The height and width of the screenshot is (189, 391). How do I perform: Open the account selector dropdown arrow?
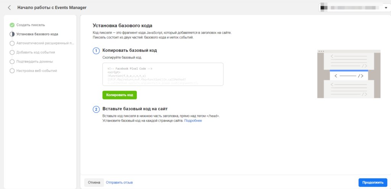coord(385,8)
